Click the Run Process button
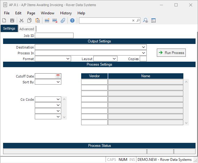 [x=171, y=53]
